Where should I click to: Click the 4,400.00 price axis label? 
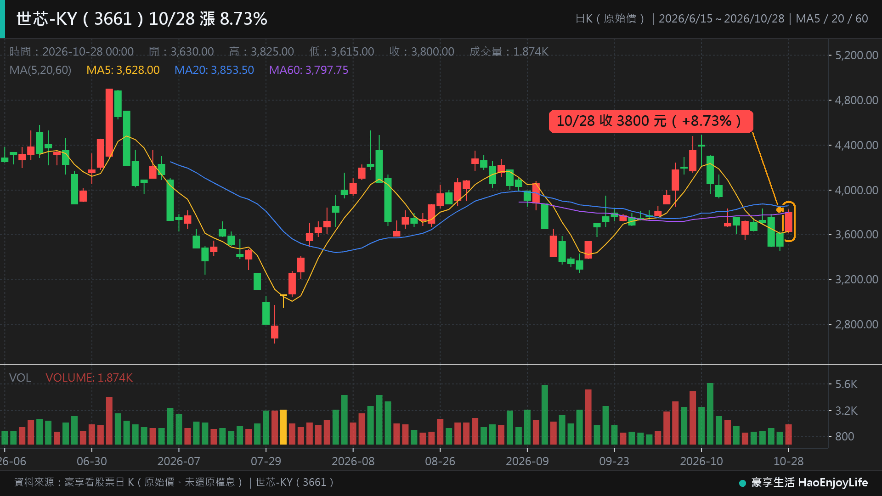[x=856, y=146]
